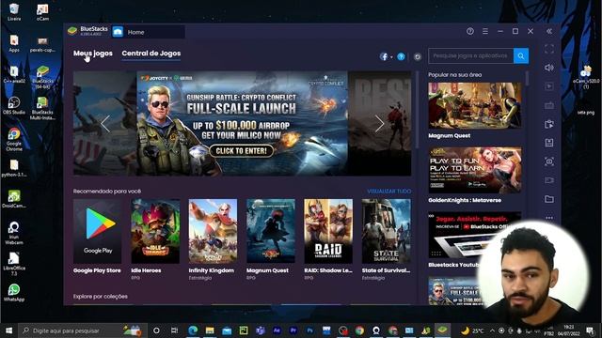Image resolution: width=602 pixels, height=338 pixels.
Task: Expand the Facebook dropdown arrow
Action: pos(391,57)
